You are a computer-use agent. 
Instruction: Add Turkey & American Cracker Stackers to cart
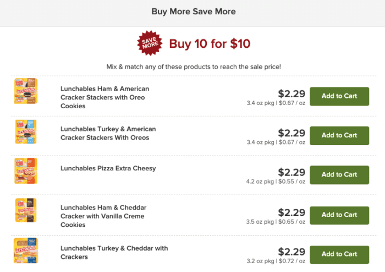click(339, 135)
